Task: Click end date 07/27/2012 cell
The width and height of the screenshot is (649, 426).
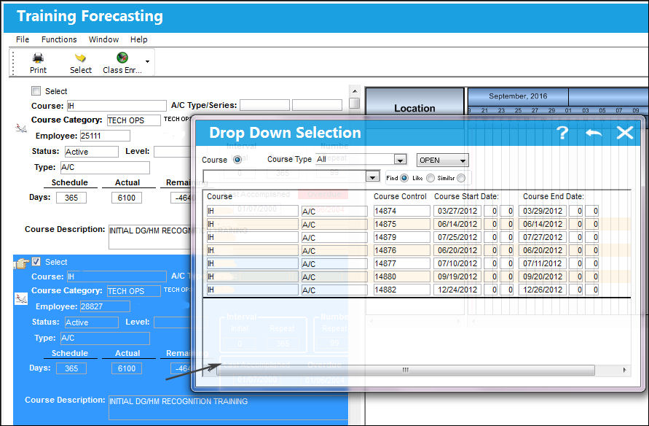Action: coord(542,238)
